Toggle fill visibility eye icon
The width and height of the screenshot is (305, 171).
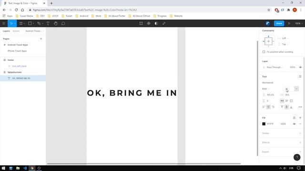pyautogui.click(x=294, y=124)
